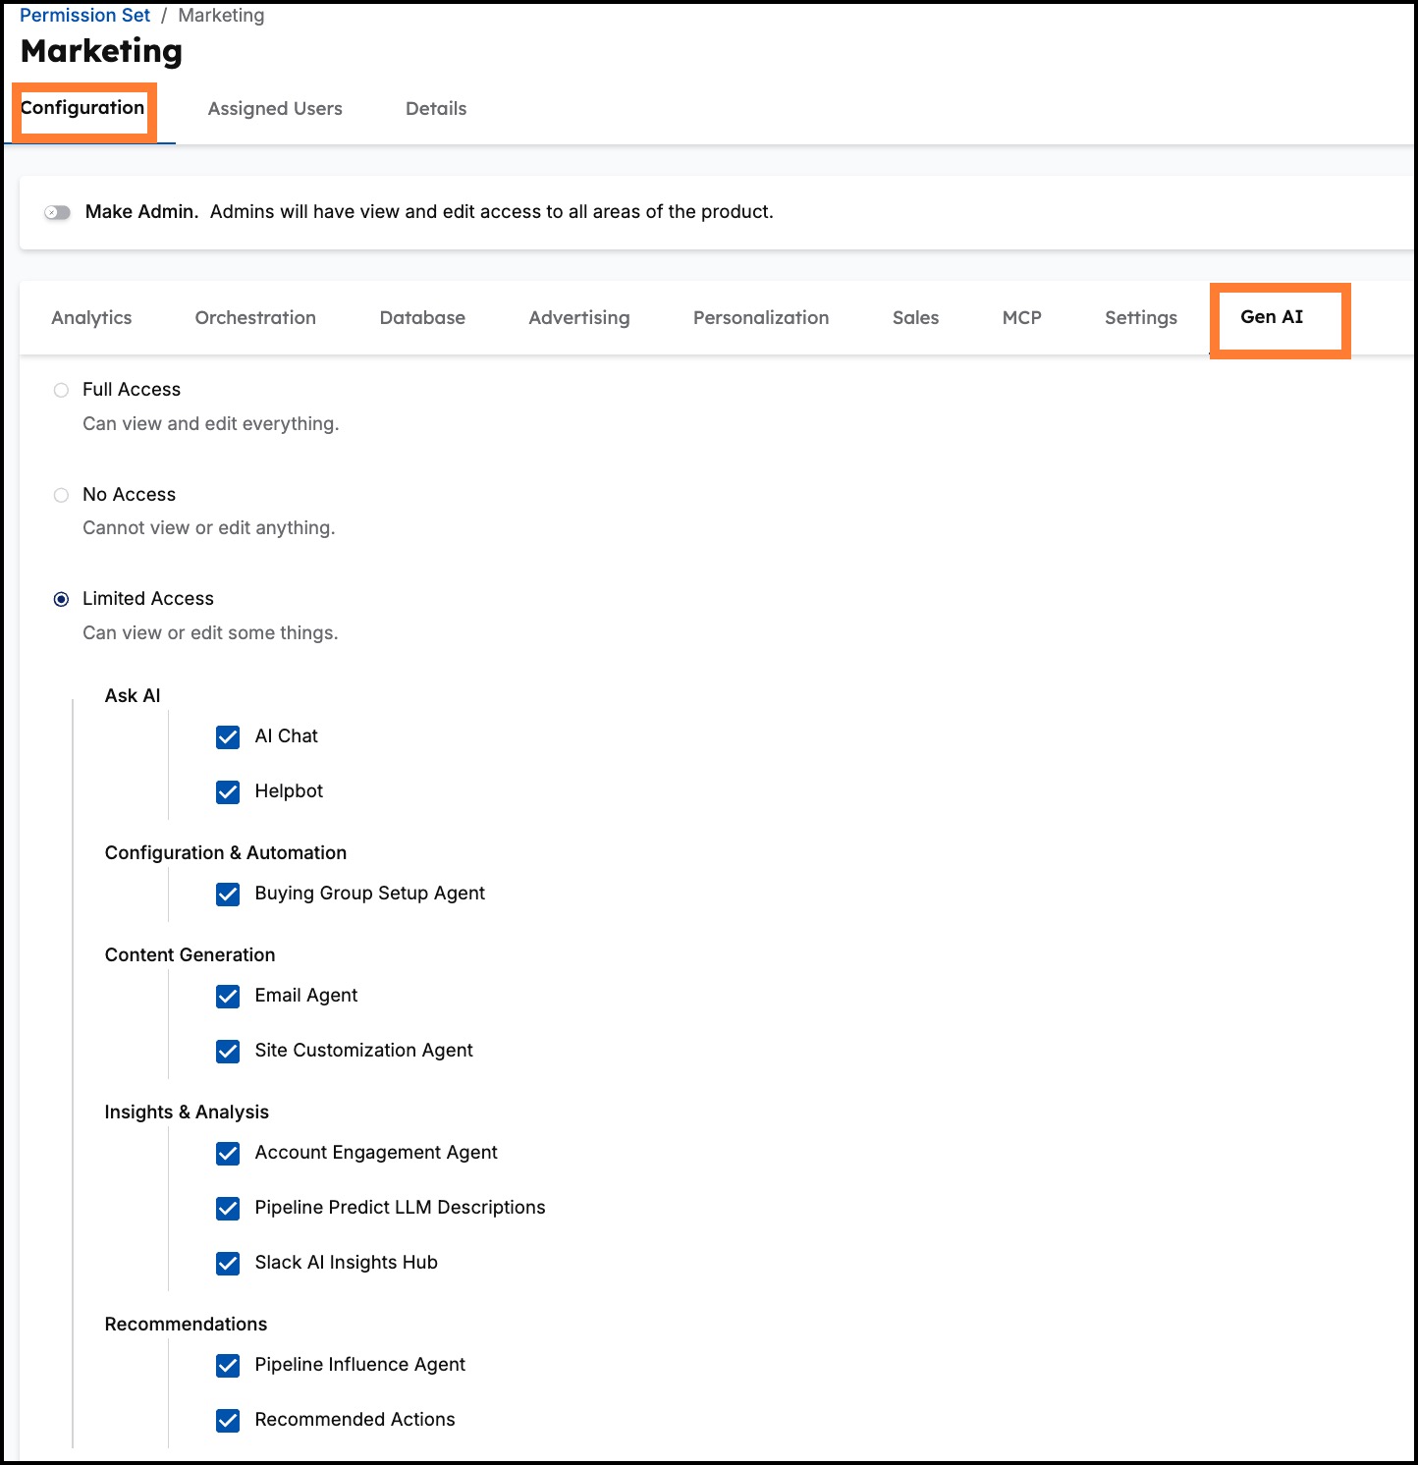Uncheck Recommended Actions checkbox
Viewport: 1418px width, 1465px height.
(x=228, y=1420)
